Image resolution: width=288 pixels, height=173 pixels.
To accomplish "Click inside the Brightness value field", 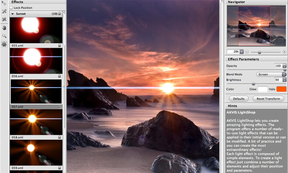I will click(278, 80).
